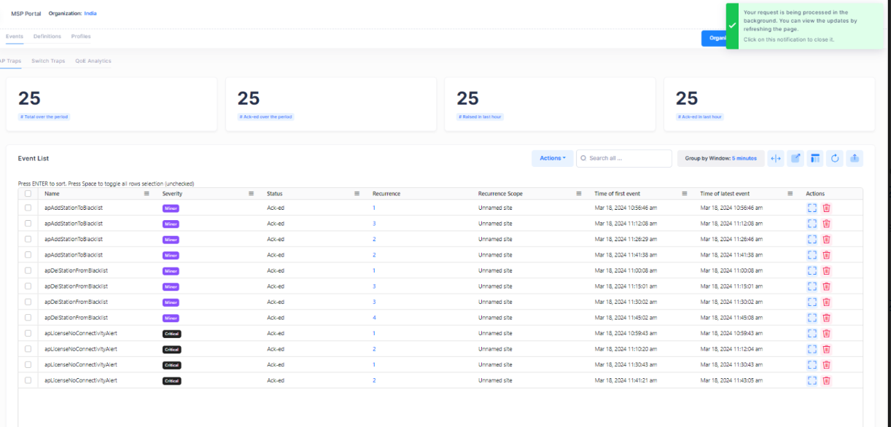Open the Actions dropdown
This screenshot has width=891, height=427.
(552, 158)
